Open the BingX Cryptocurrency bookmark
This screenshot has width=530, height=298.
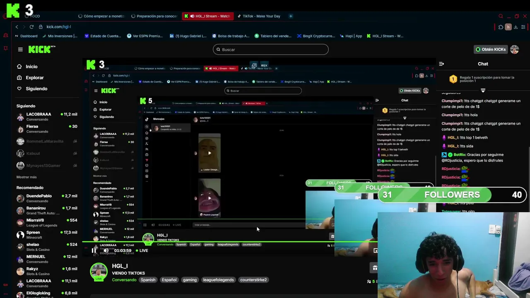coord(316,36)
